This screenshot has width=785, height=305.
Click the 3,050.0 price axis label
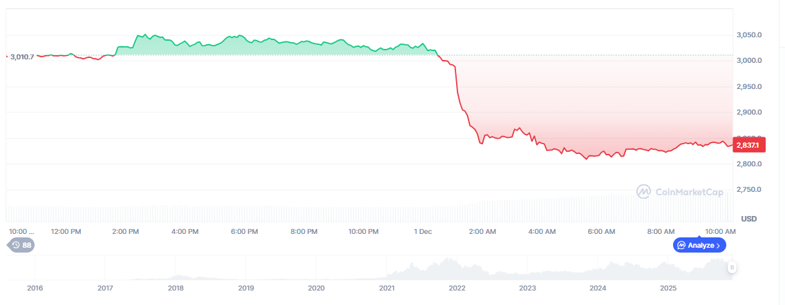click(749, 35)
